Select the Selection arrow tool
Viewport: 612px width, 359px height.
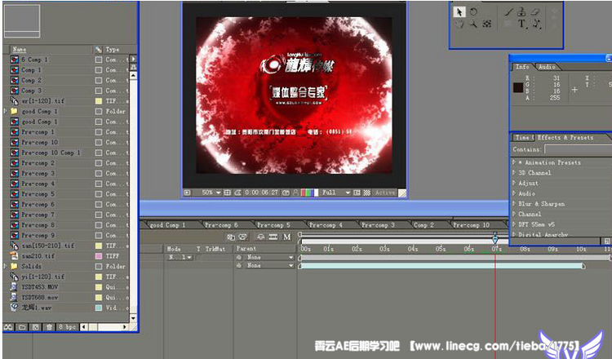[459, 12]
